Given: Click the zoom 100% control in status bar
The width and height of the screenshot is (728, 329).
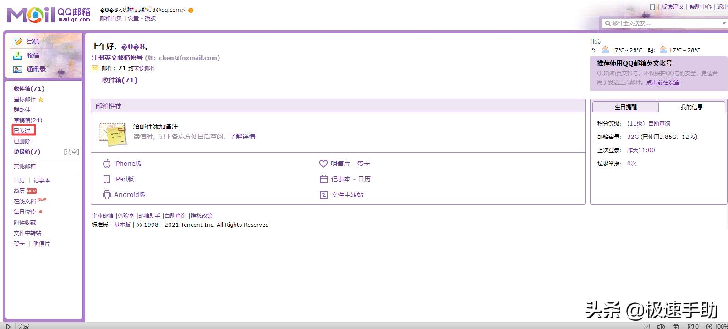Looking at the screenshot, I should tap(717, 326).
